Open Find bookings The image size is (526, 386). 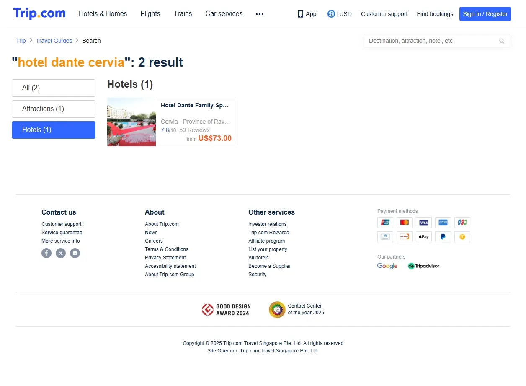tap(435, 14)
